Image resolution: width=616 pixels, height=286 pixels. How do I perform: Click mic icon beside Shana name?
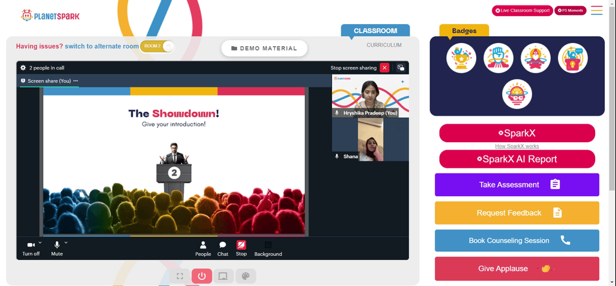click(x=337, y=156)
